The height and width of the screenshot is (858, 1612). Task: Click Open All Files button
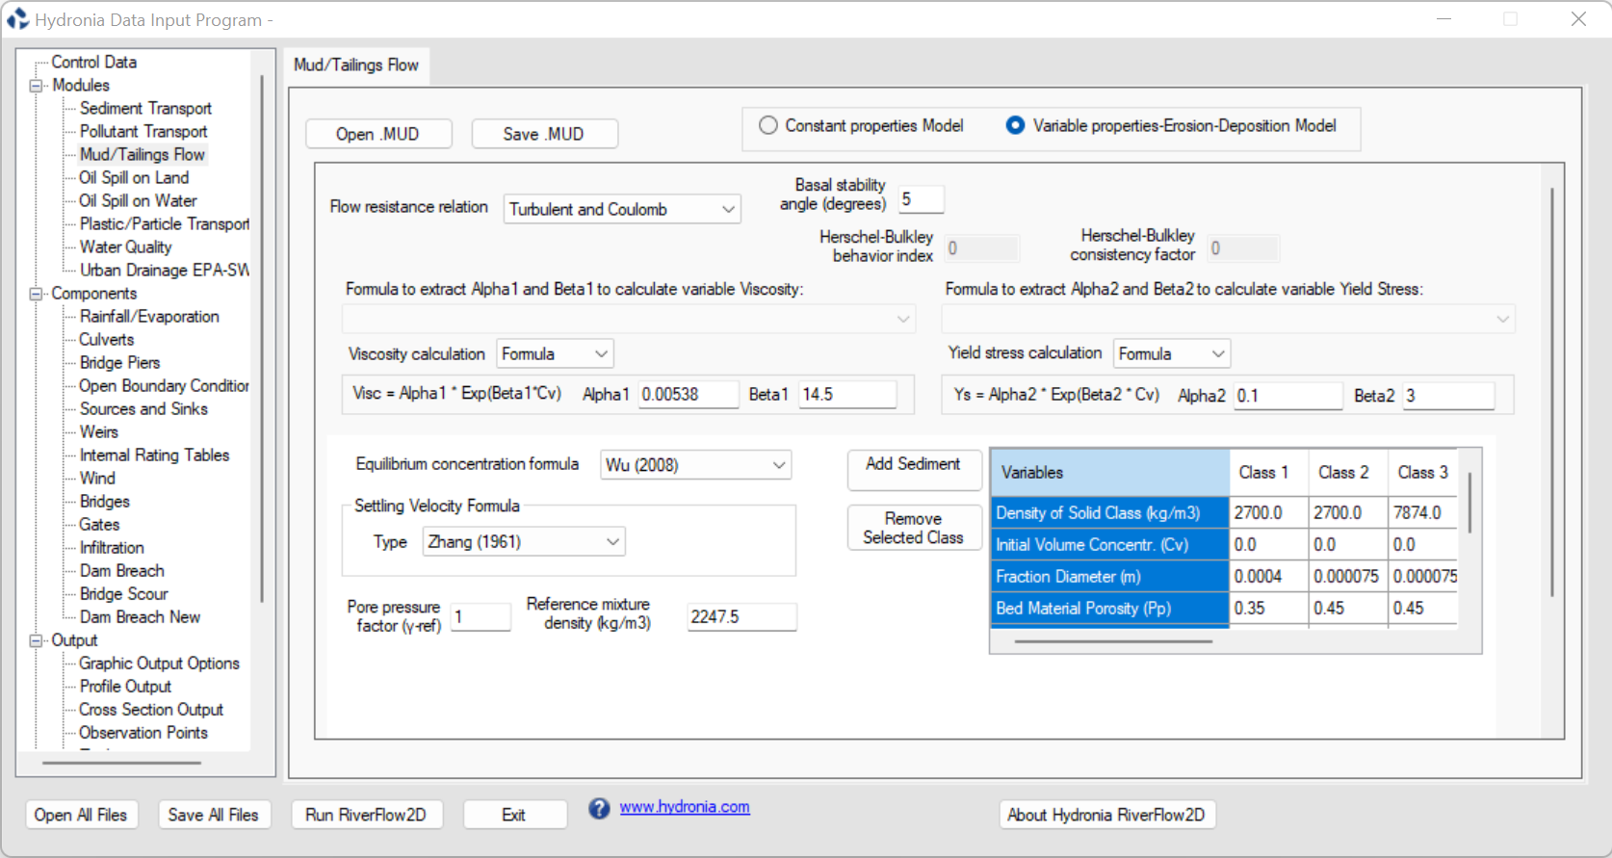tap(81, 815)
